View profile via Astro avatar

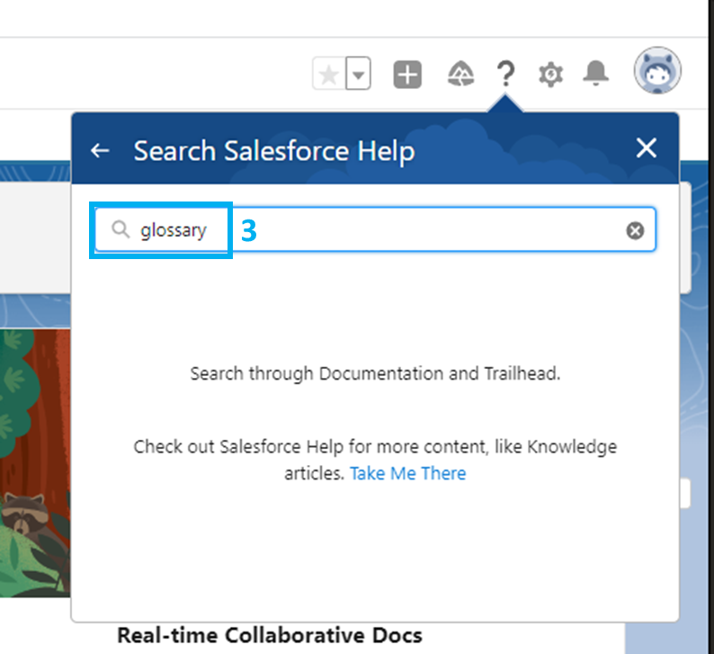(657, 70)
